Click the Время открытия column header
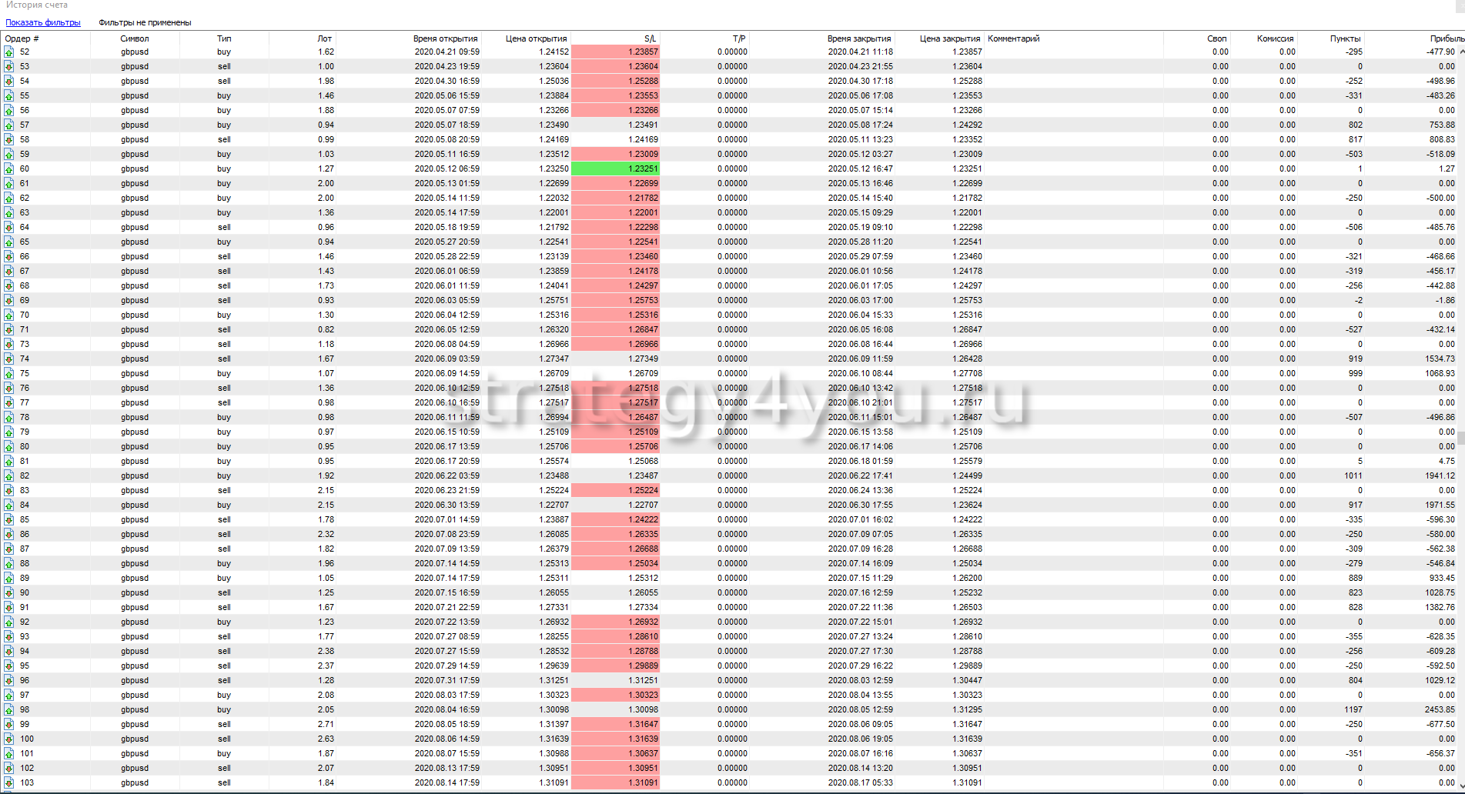 coord(445,38)
